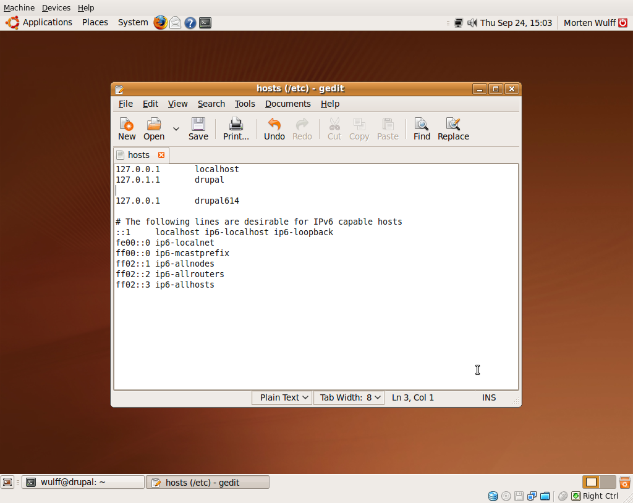Click the Copy toolbar icon
The height and width of the screenshot is (503, 633).
point(359,129)
